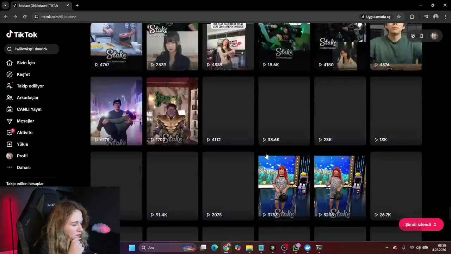Open video with 2075 views
451x254 pixels.
click(x=228, y=186)
